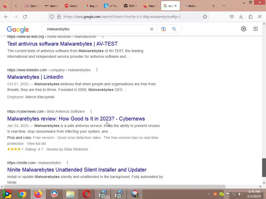The height and width of the screenshot is (199, 266).
Task: Open more options for the av-test.org result
Action: click(x=103, y=37)
